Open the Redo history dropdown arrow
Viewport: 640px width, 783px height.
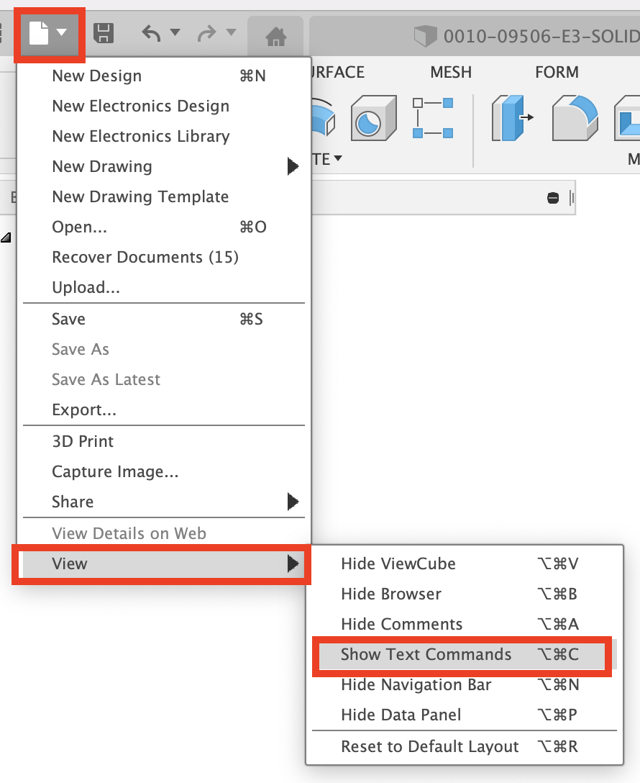tap(230, 33)
